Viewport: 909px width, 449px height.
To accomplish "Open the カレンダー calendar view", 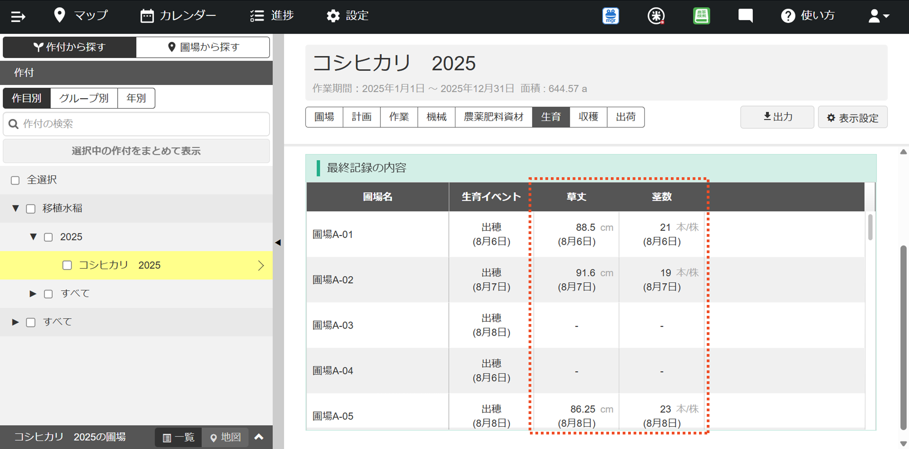I will tap(178, 15).
